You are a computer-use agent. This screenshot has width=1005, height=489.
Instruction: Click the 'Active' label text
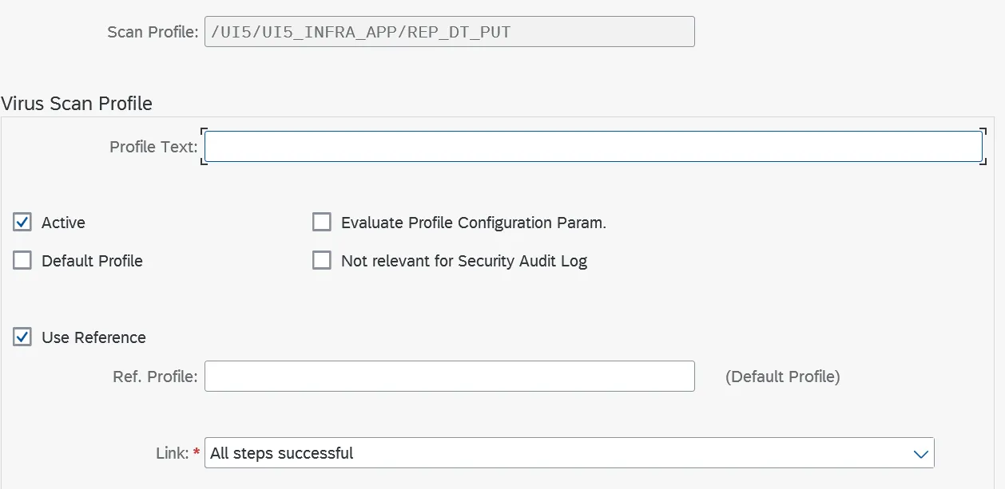point(63,223)
